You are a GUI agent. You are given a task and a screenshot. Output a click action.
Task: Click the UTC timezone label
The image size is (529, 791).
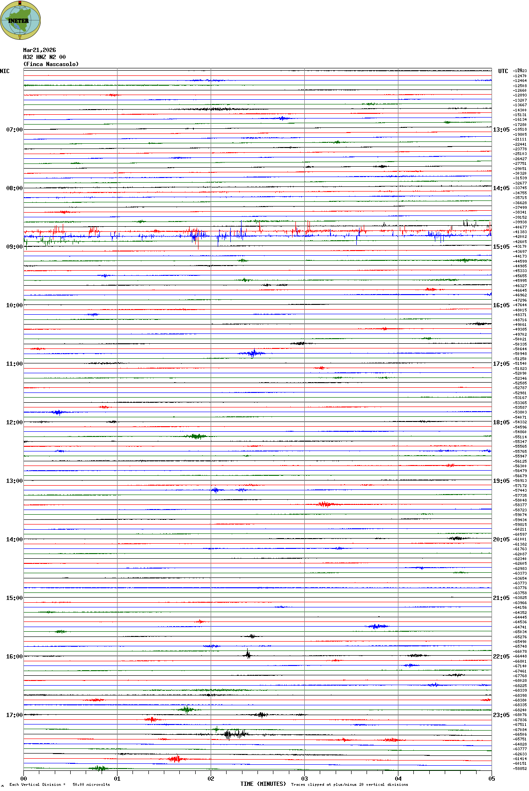pyautogui.click(x=503, y=71)
